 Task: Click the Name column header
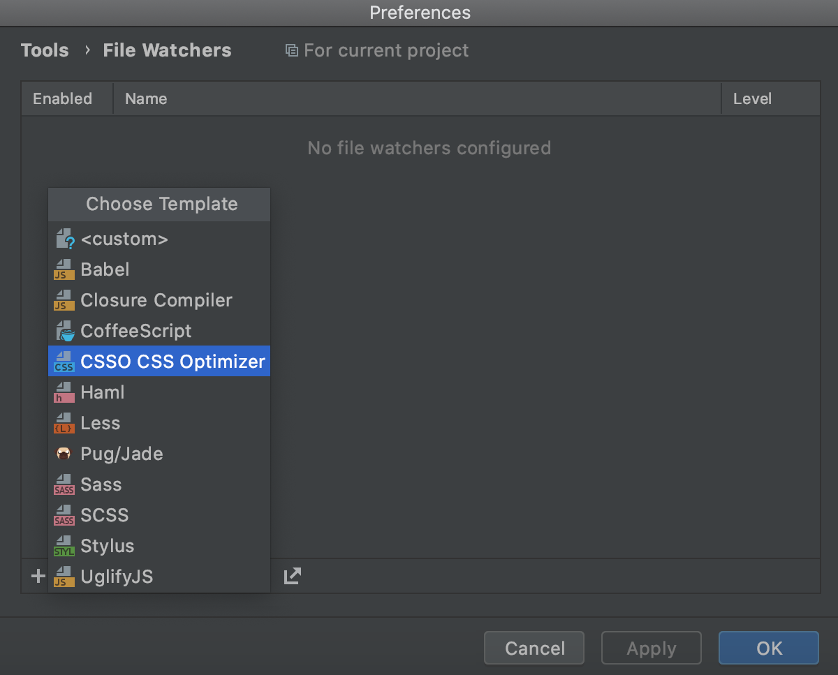pyautogui.click(x=146, y=98)
